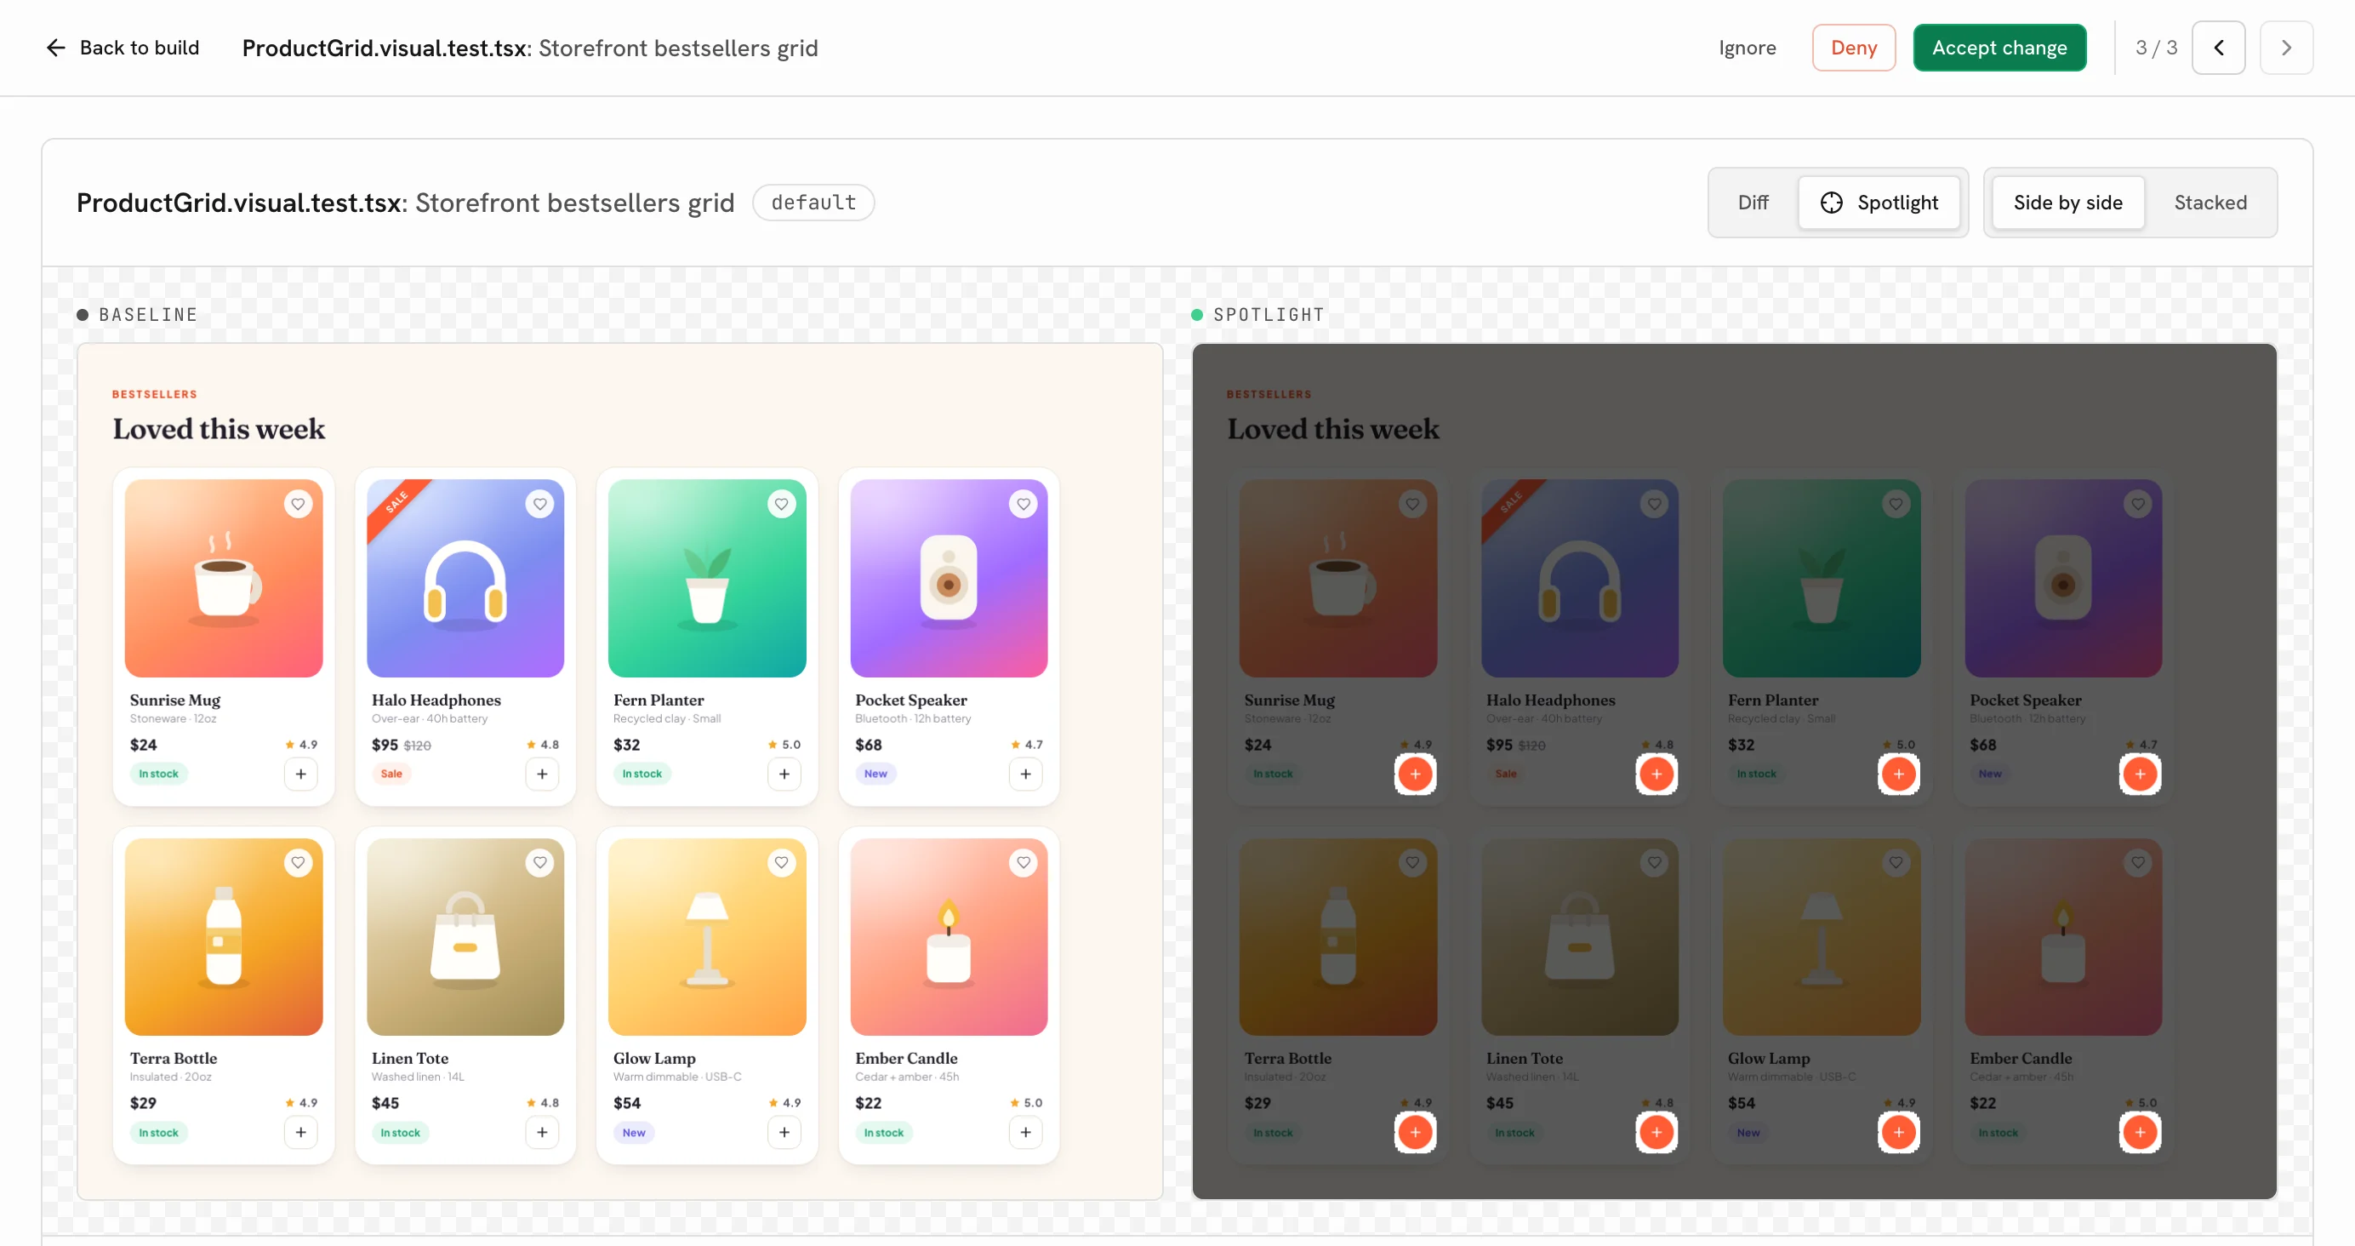Click highlighted orange plus on spotlight Sunrise Mug

click(x=1415, y=774)
